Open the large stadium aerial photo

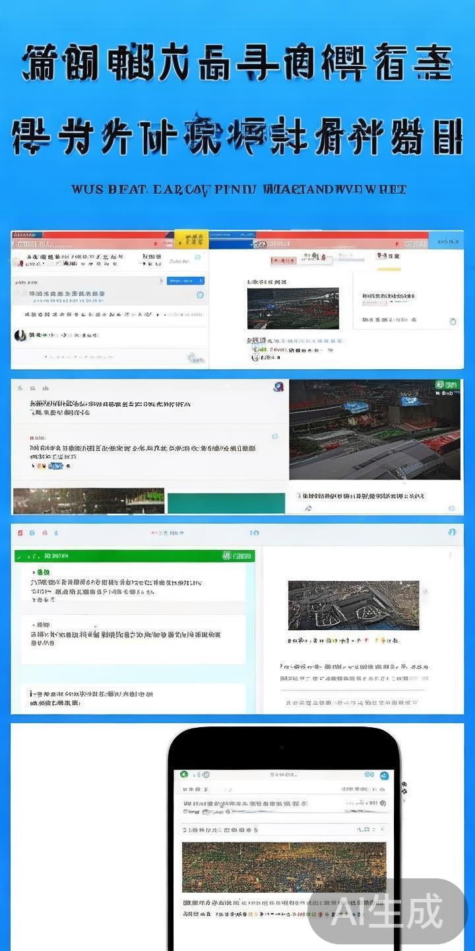[375, 429]
